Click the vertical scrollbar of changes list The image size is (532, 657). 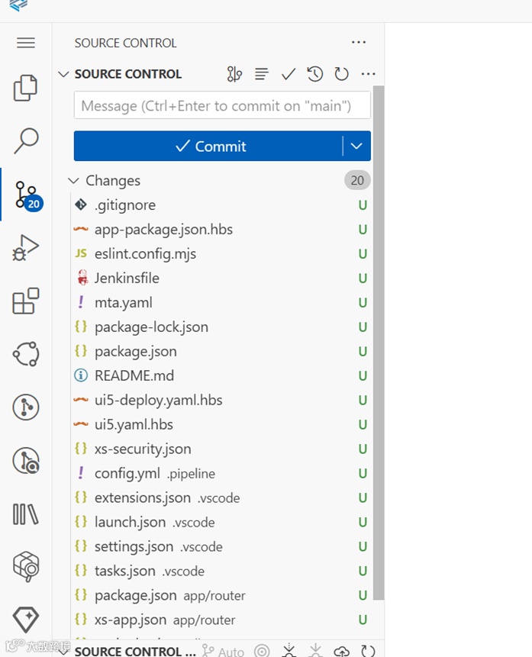[x=379, y=343]
